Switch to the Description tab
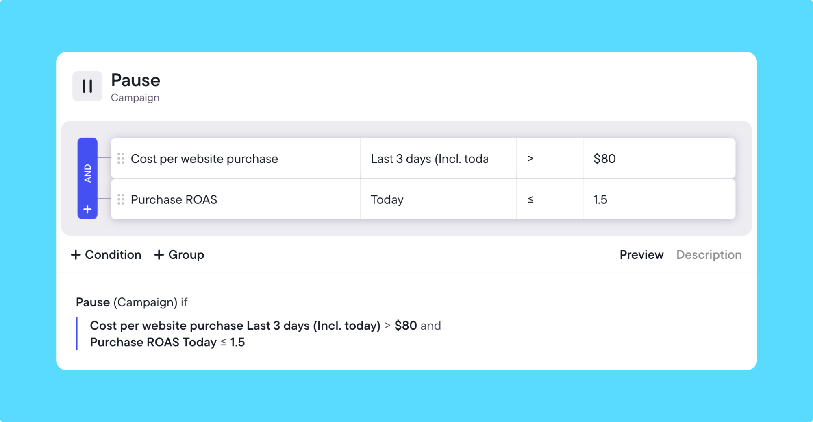The width and height of the screenshot is (813, 422). 709,255
